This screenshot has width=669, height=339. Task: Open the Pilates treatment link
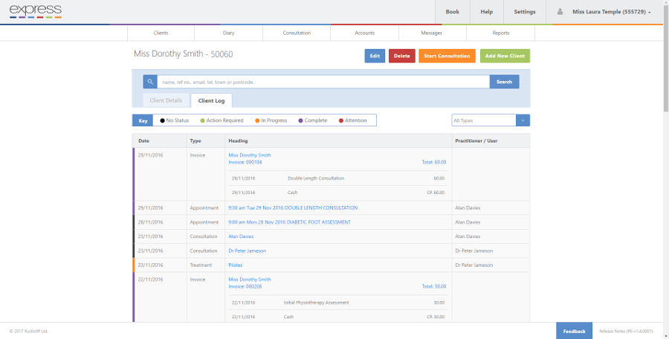(x=236, y=265)
